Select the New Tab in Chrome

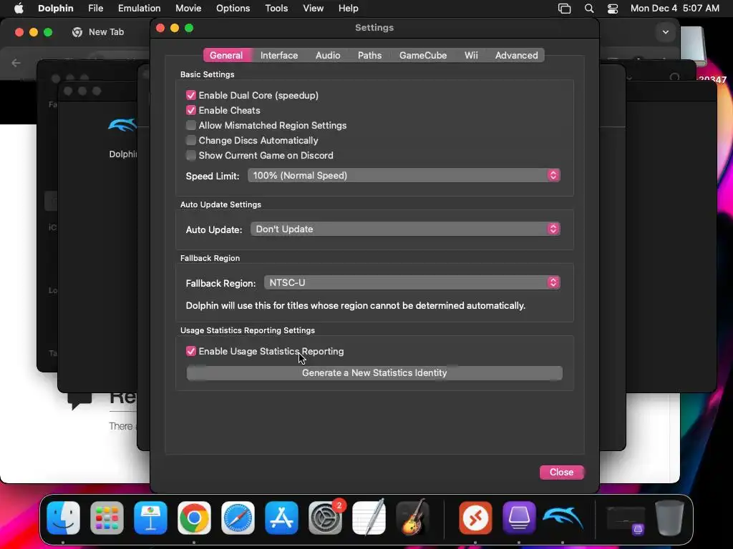[106, 32]
